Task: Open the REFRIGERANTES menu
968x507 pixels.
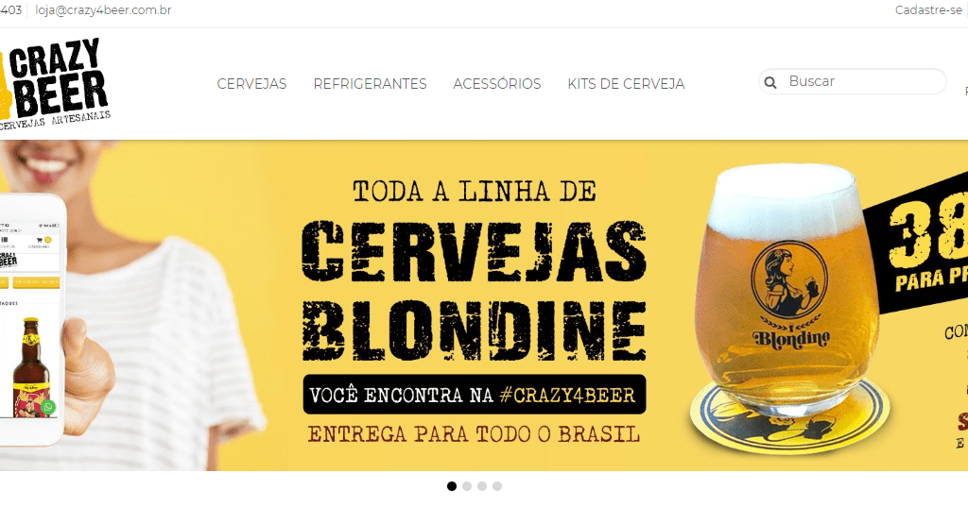Action: tap(370, 84)
